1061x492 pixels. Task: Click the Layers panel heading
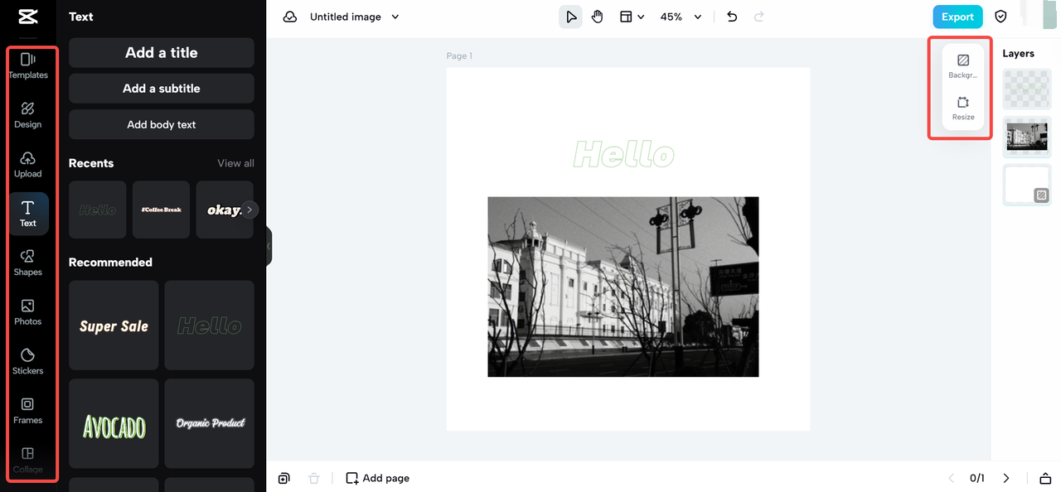1018,53
